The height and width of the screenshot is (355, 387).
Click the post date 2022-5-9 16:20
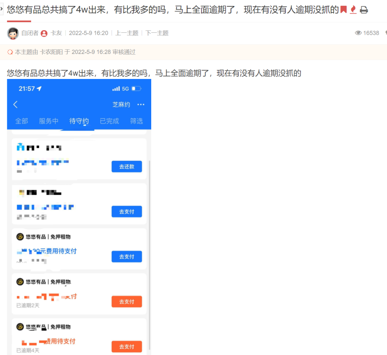89,33
